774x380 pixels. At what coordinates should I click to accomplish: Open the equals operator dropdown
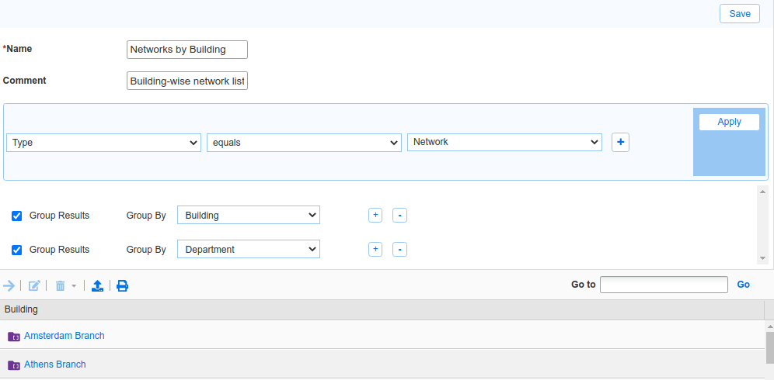tap(304, 143)
